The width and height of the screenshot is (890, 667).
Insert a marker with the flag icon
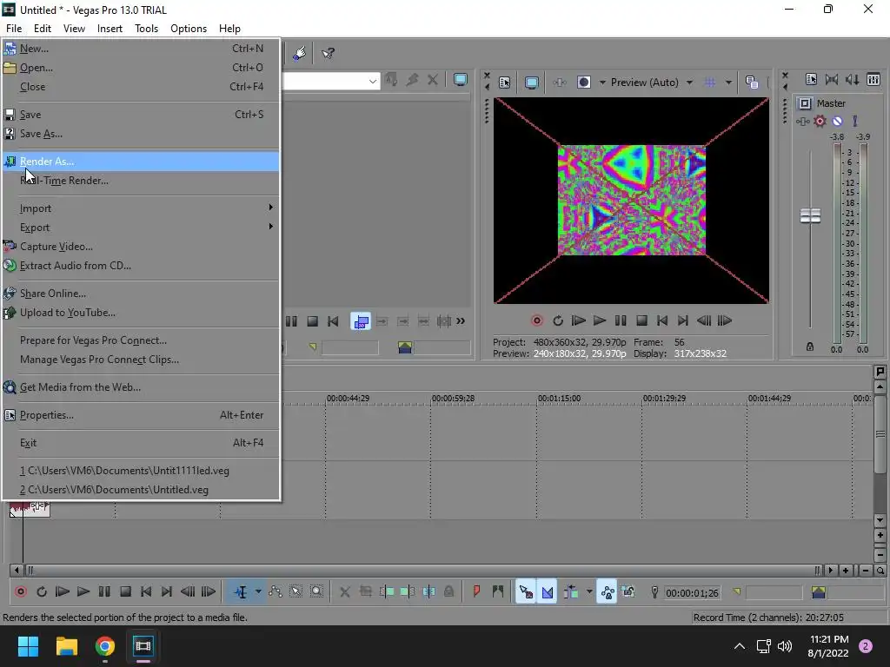476,592
